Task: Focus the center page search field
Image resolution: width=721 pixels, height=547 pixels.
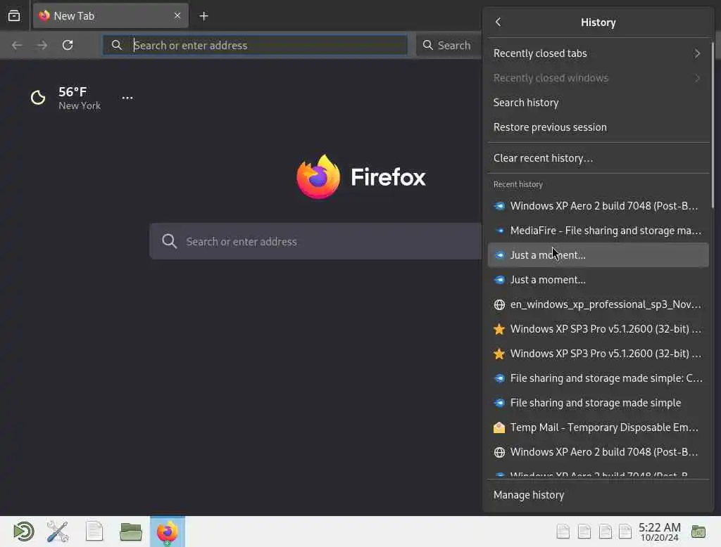Action: [x=315, y=241]
